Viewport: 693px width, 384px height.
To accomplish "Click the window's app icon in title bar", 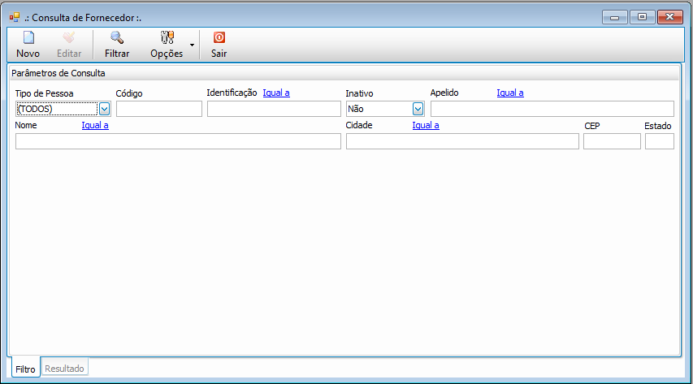I will 15,18.
